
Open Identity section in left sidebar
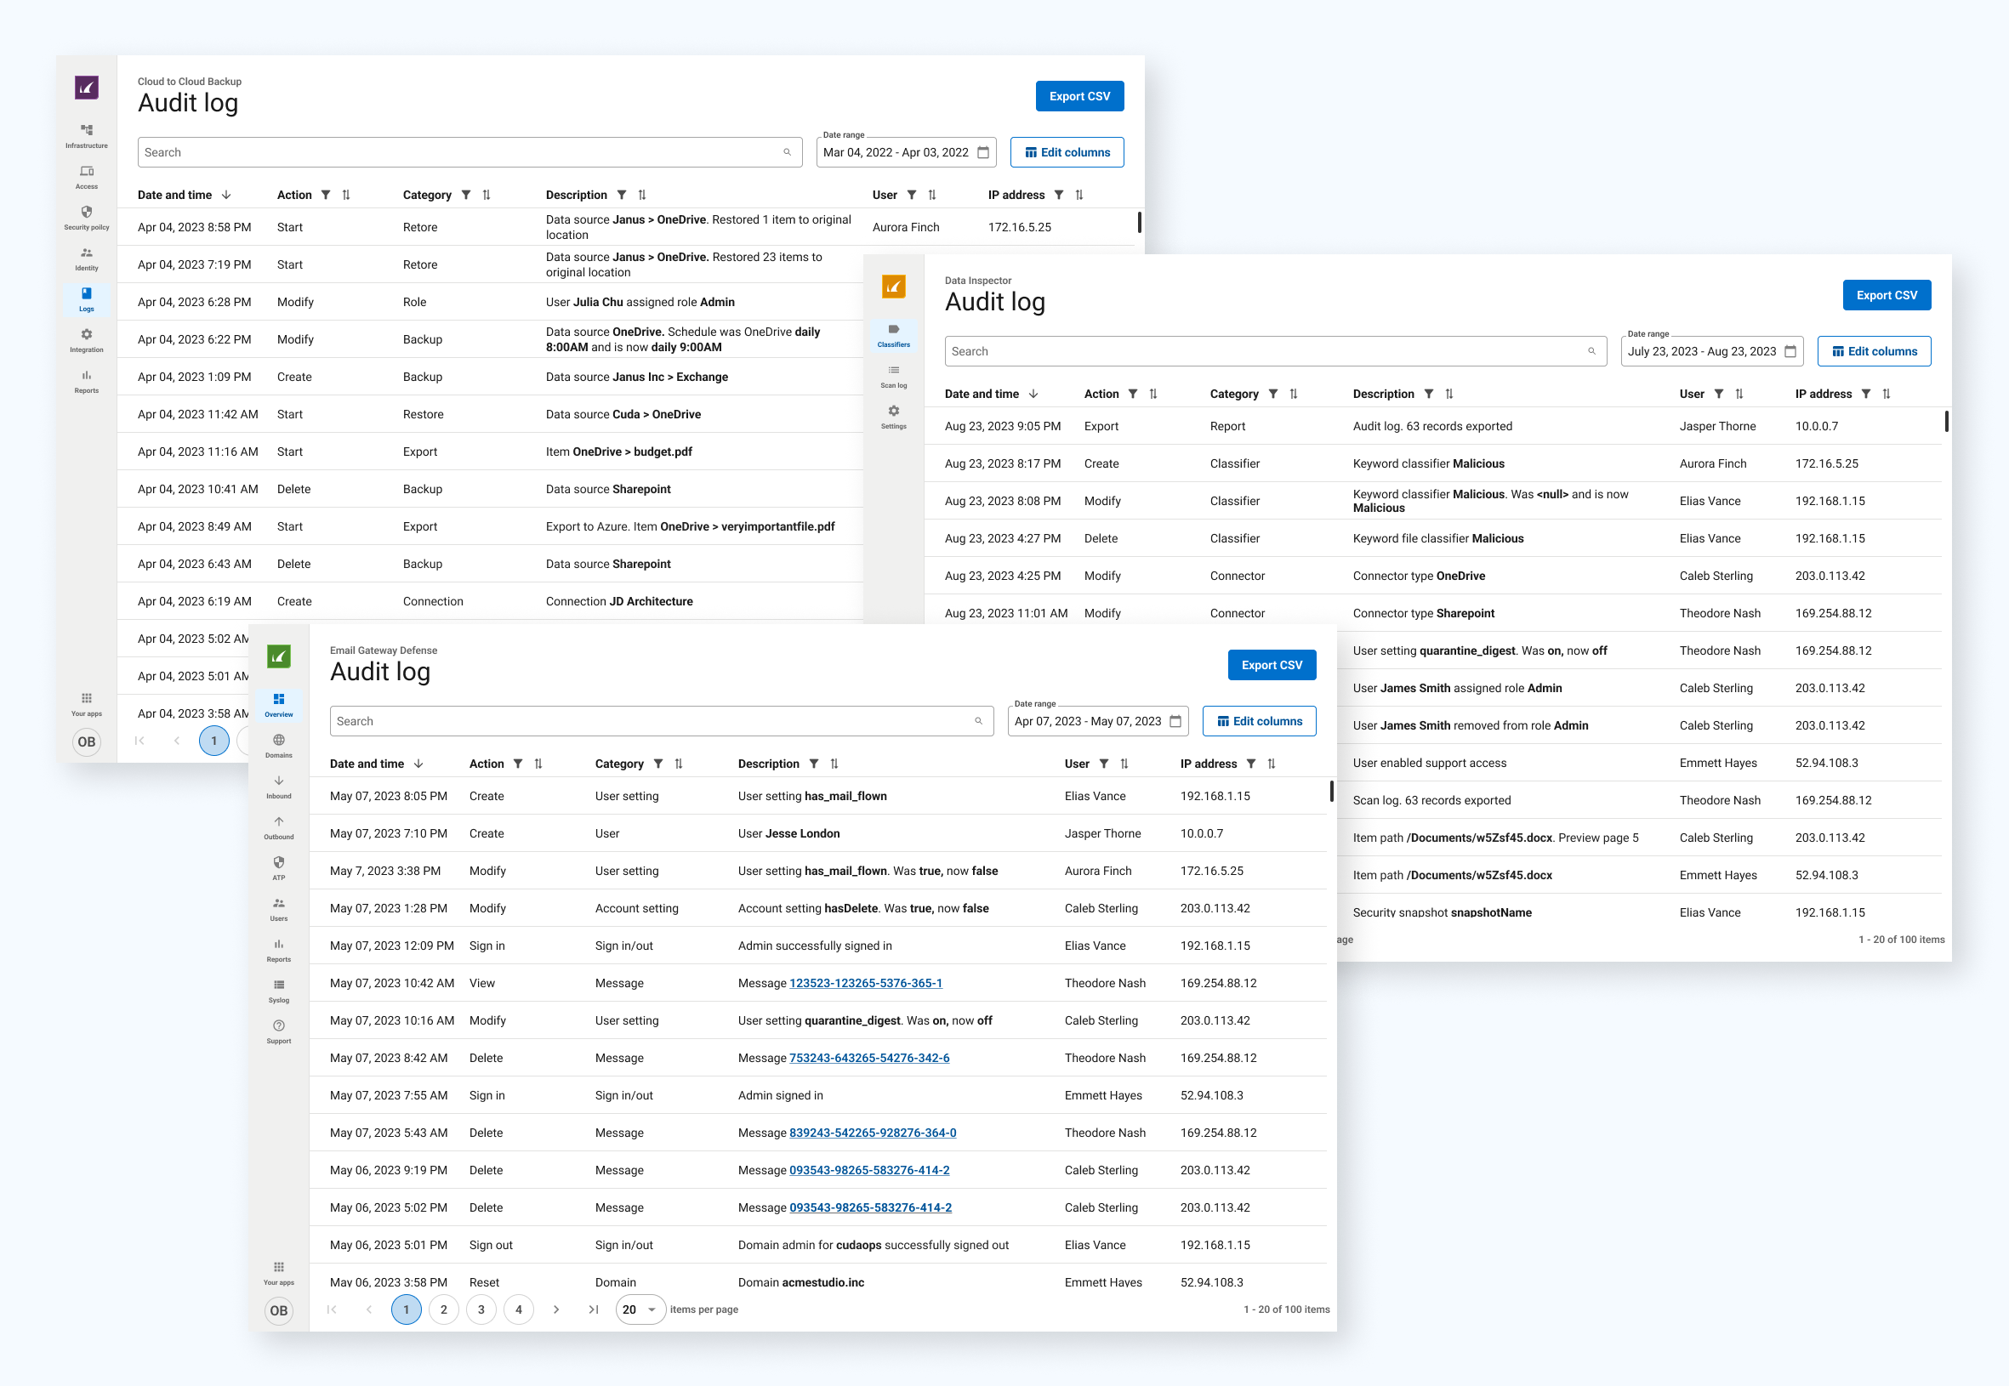(86, 258)
